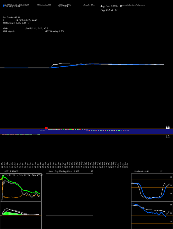Click the 'Stochastics: 60.91' readout
This screenshot has width=173, height=229.
[11, 17]
